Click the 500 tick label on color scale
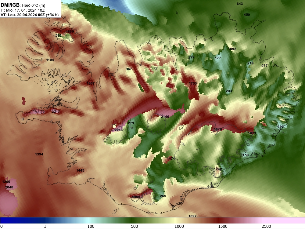 click(x=135, y=226)
